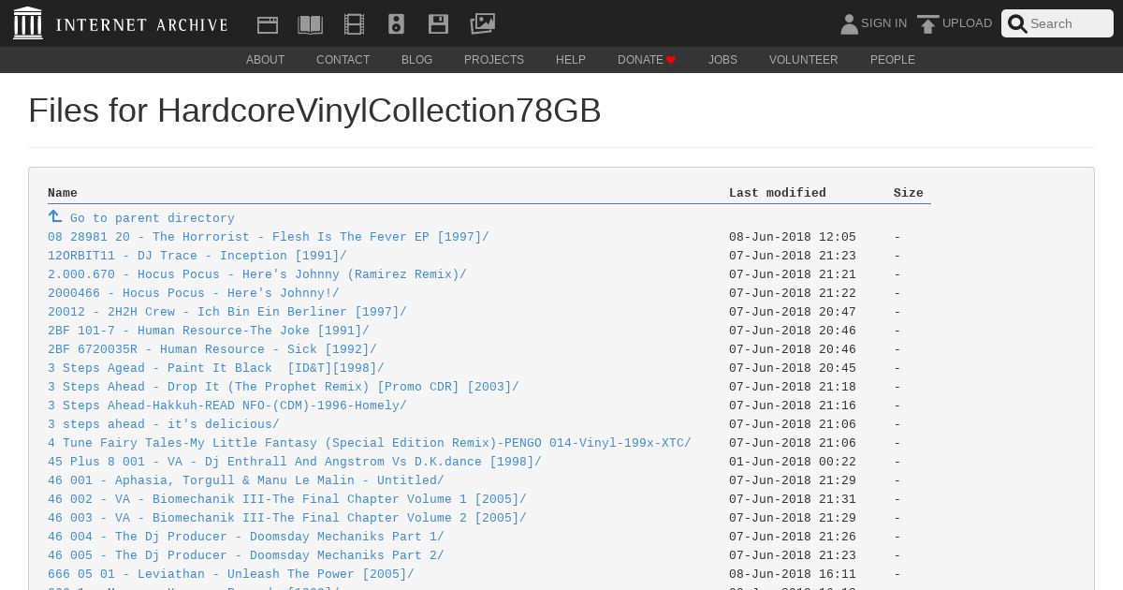The width and height of the screenshot is (1123, 590).
Task: Open 3 Steps Ahead-Hakkuh READ NFO folder
Action: 227,406
